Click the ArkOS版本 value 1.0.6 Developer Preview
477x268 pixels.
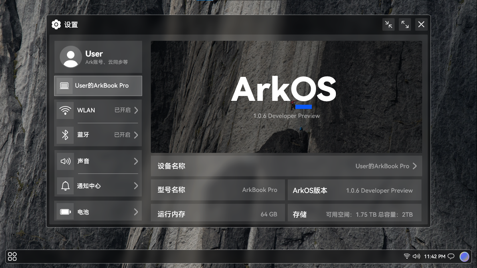(x=380, y=191)
